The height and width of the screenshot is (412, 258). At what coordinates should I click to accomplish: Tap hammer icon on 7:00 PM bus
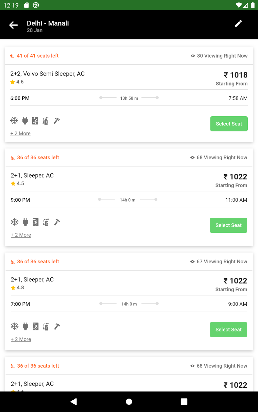[57, 326]
